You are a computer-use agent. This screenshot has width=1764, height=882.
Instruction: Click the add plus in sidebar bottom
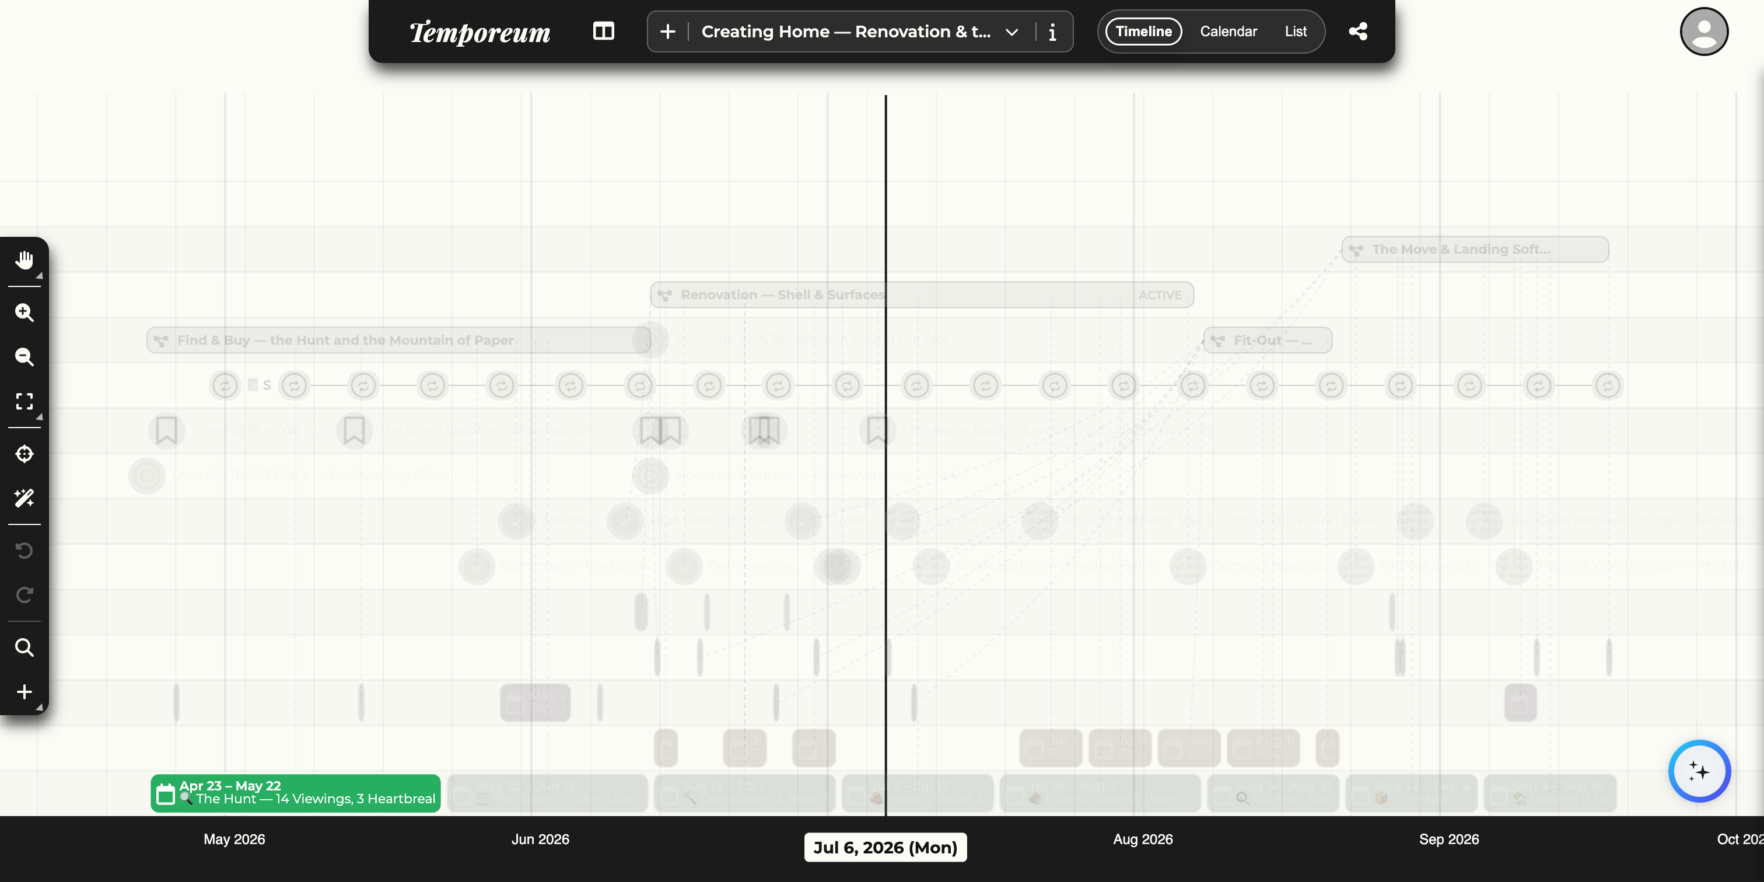[x=24, y=692]
